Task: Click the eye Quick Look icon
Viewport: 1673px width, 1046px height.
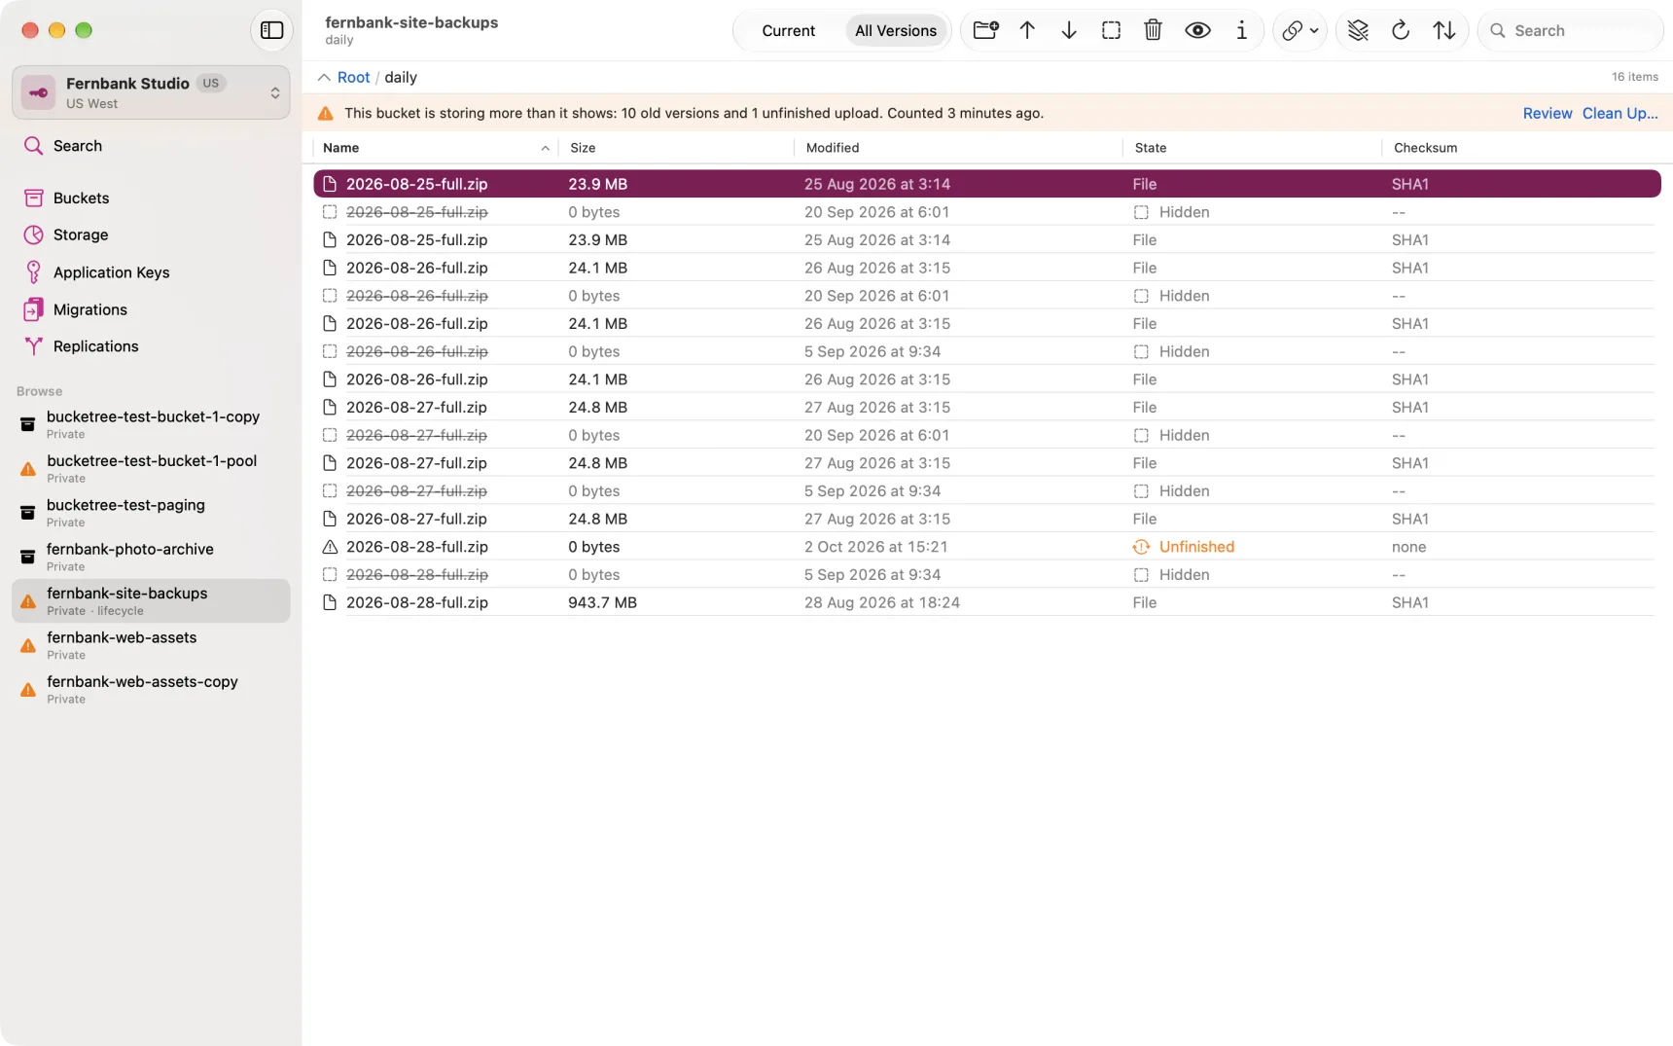Action: pos(1197,30)
